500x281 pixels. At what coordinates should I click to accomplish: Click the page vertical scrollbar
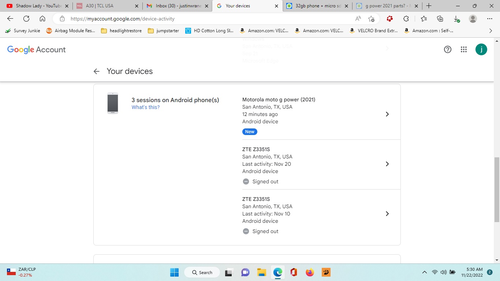click(497, 190)
